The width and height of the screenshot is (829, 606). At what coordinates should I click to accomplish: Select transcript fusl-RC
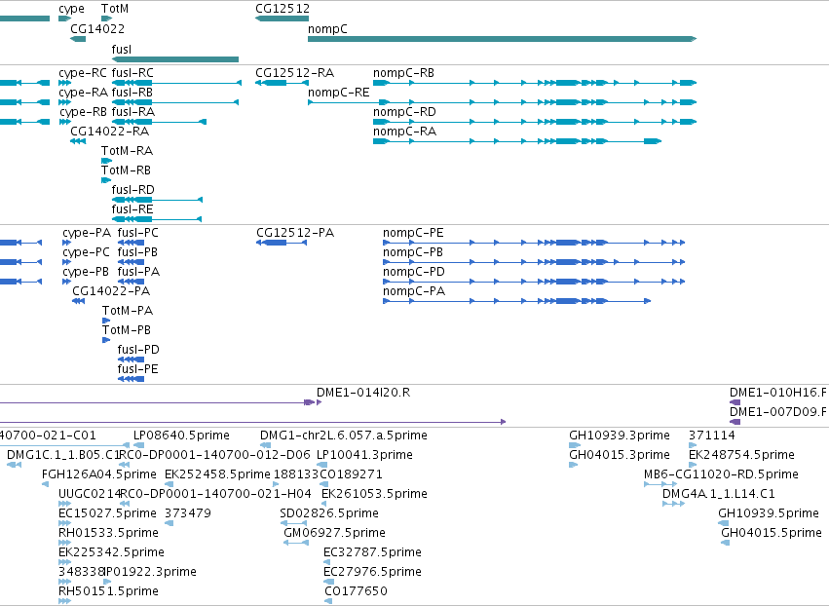coord(176,83)
